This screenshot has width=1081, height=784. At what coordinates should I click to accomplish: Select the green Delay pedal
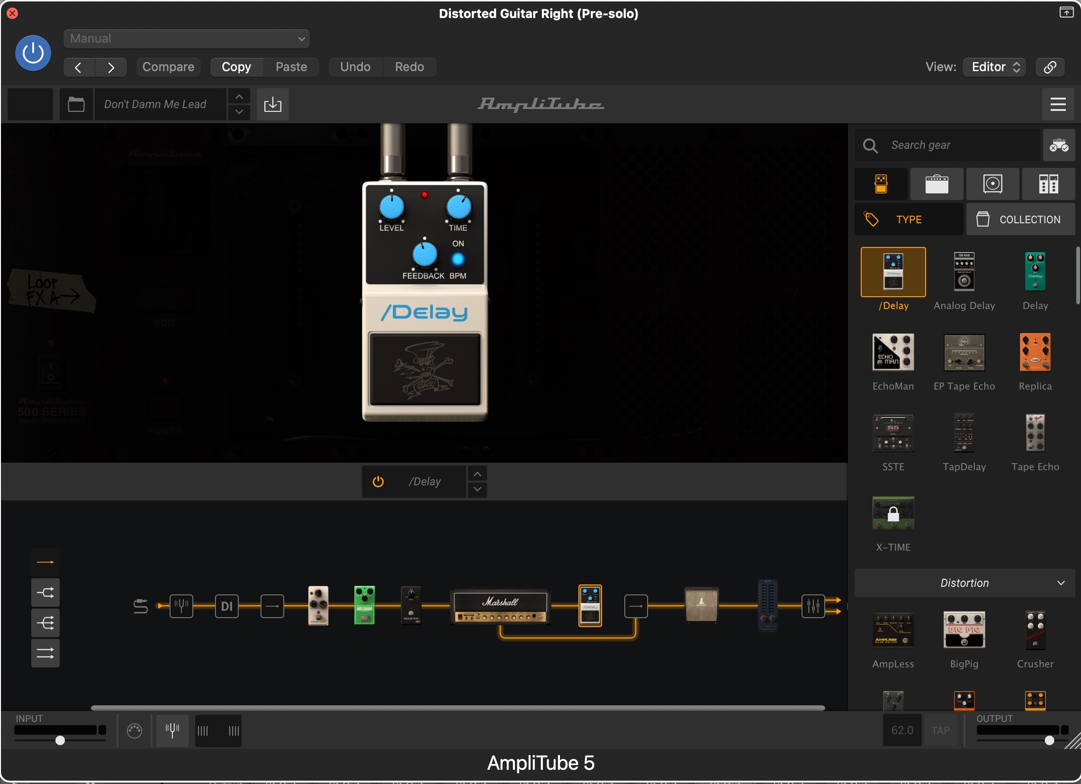point(1035,272)
